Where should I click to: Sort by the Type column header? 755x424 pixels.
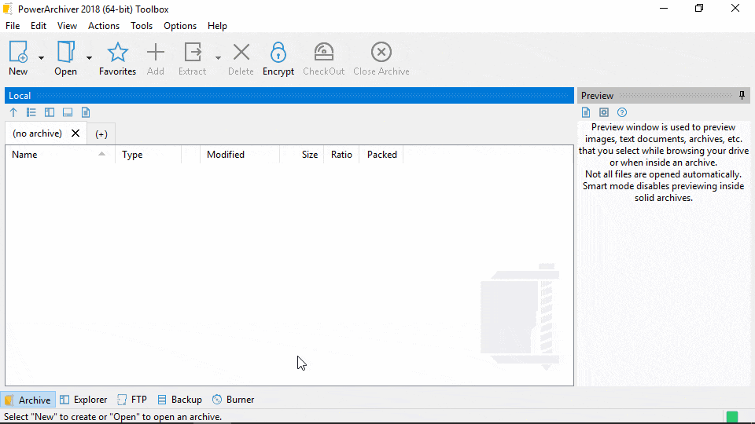click(149, 155)
